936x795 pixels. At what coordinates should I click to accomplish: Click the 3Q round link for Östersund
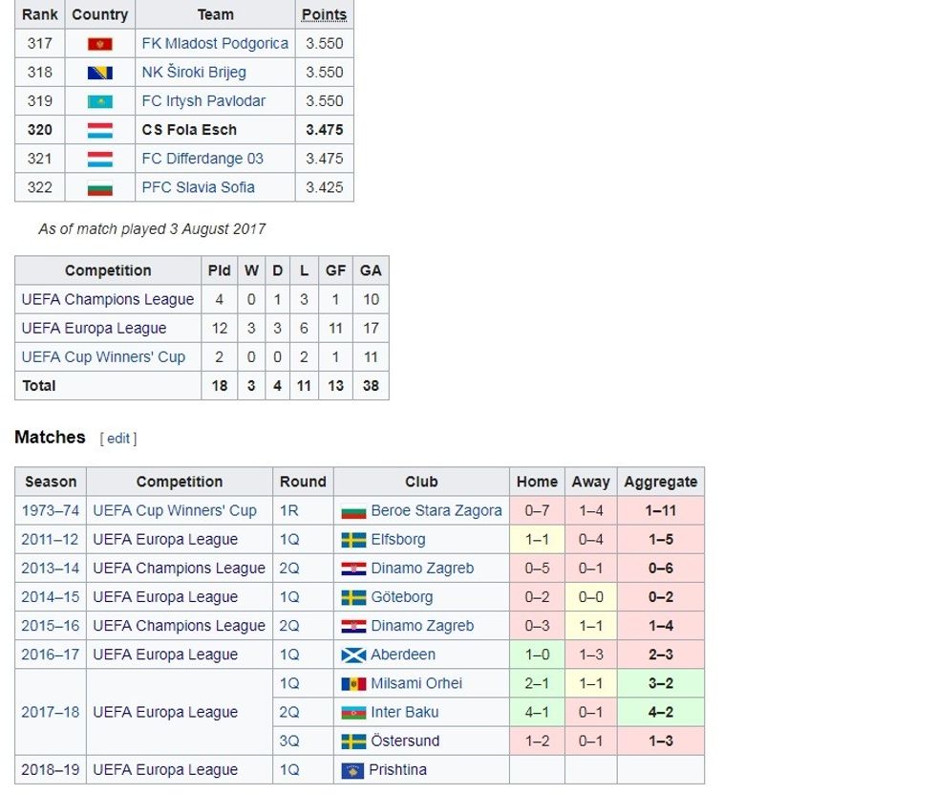[288, 741]
